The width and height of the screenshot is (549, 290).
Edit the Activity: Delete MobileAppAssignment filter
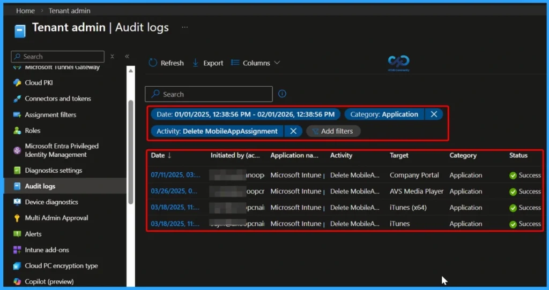(x=217, y=131)
